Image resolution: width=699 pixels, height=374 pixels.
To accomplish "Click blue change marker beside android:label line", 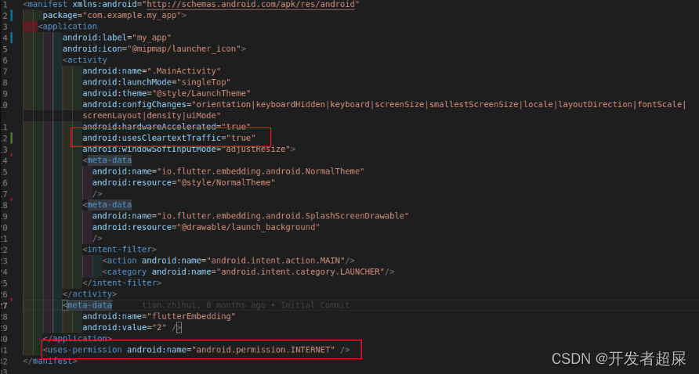I will click(11, 38).
